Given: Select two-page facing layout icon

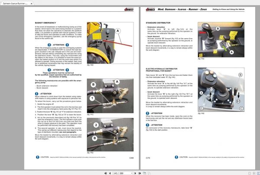Looking at the screenshot, I should [258, 173].
